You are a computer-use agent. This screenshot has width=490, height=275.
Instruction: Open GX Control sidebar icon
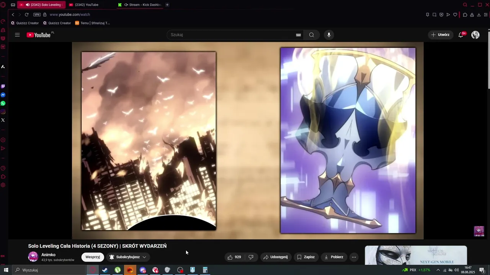pyautogui.click(x=3, y=21)
